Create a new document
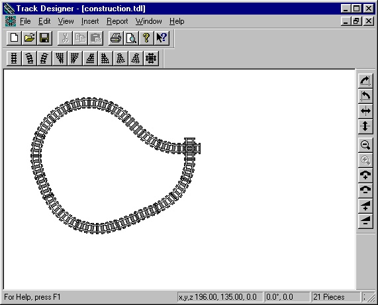Image resolution: width=378 pixels, height=305 pixels. click(14, 38)
